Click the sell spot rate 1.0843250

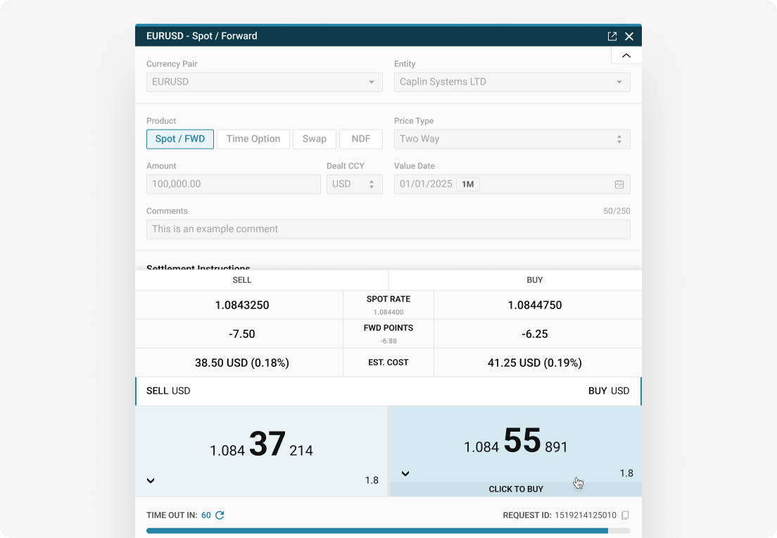coord(242,305)
